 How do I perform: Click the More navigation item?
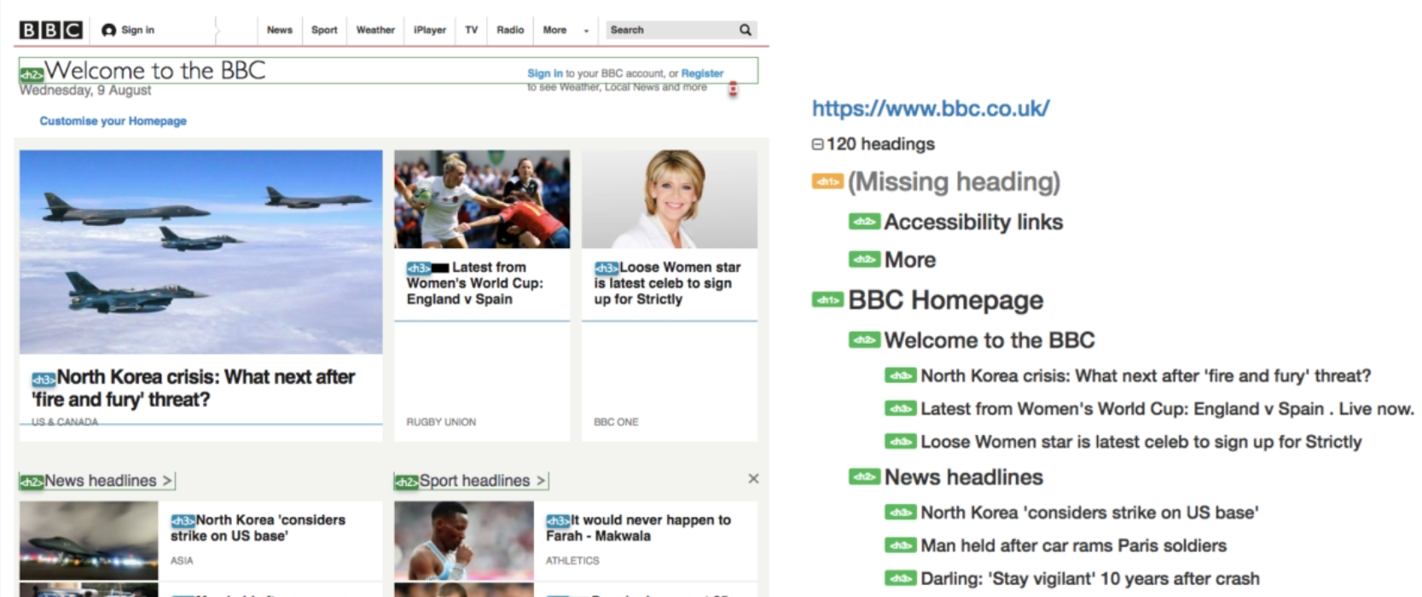point(554,30)
